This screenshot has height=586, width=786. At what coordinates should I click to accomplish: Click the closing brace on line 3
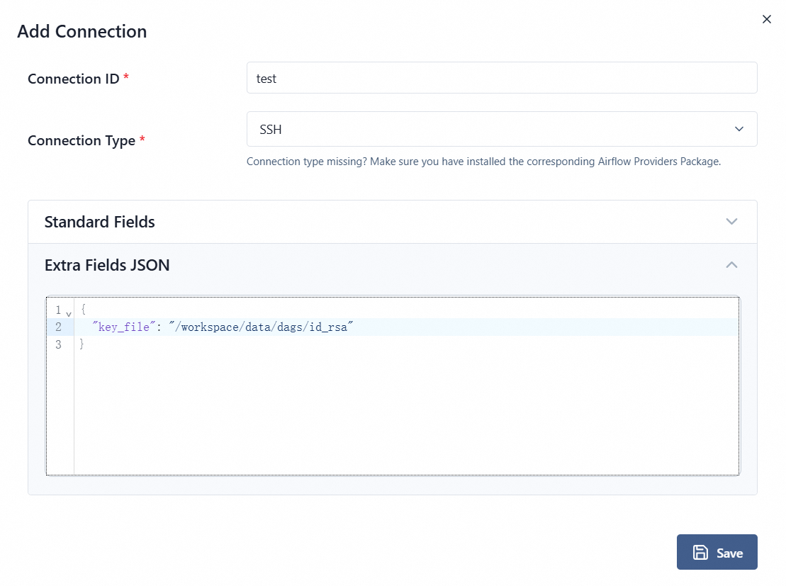tap(82, 344)
